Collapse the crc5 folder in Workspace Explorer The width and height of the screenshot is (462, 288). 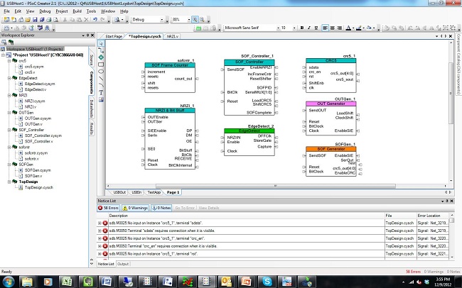point(9,61)
